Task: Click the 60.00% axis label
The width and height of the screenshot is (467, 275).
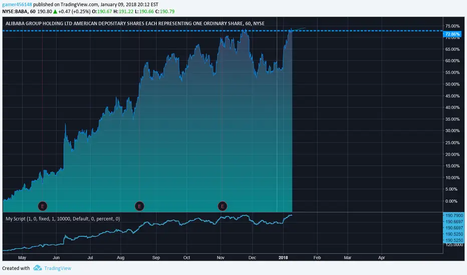Action: (452, 60)
